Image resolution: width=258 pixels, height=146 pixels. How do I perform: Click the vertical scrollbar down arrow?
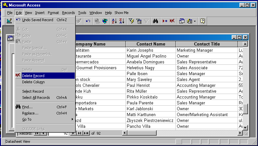point(245,128)
